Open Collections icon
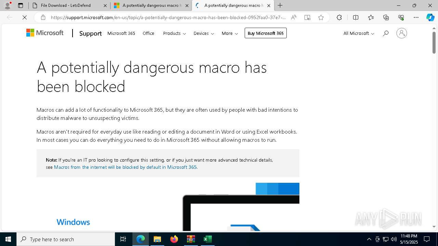The height and width of the screenshot is (246, 438). (x=386, y=17)
